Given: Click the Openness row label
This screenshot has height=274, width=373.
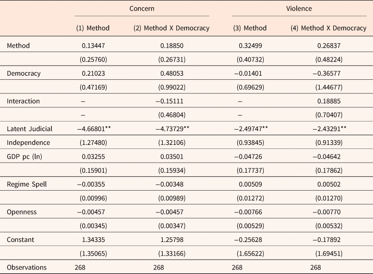Looking at the screenshot, I should point(21,211).
